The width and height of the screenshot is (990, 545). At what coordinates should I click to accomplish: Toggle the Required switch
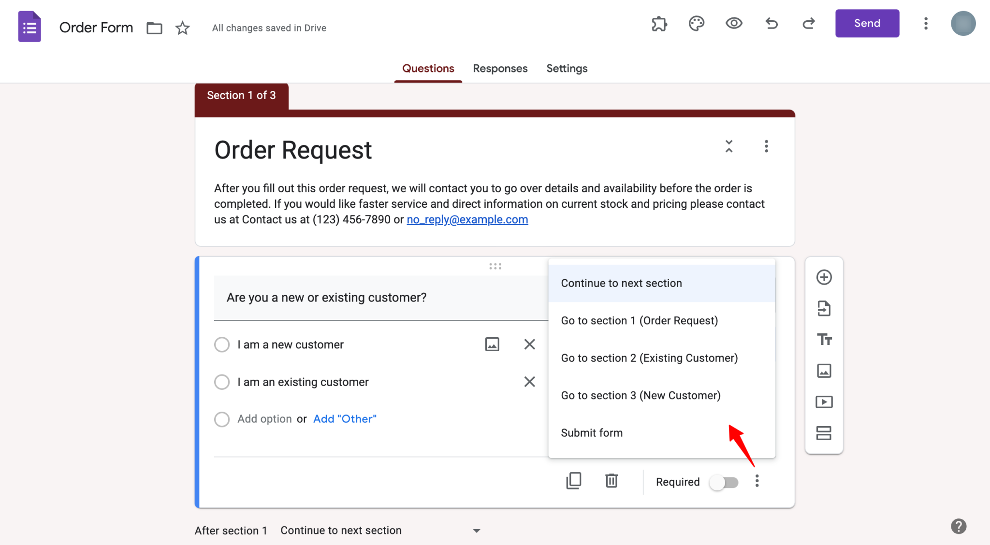tap(724, 482)
